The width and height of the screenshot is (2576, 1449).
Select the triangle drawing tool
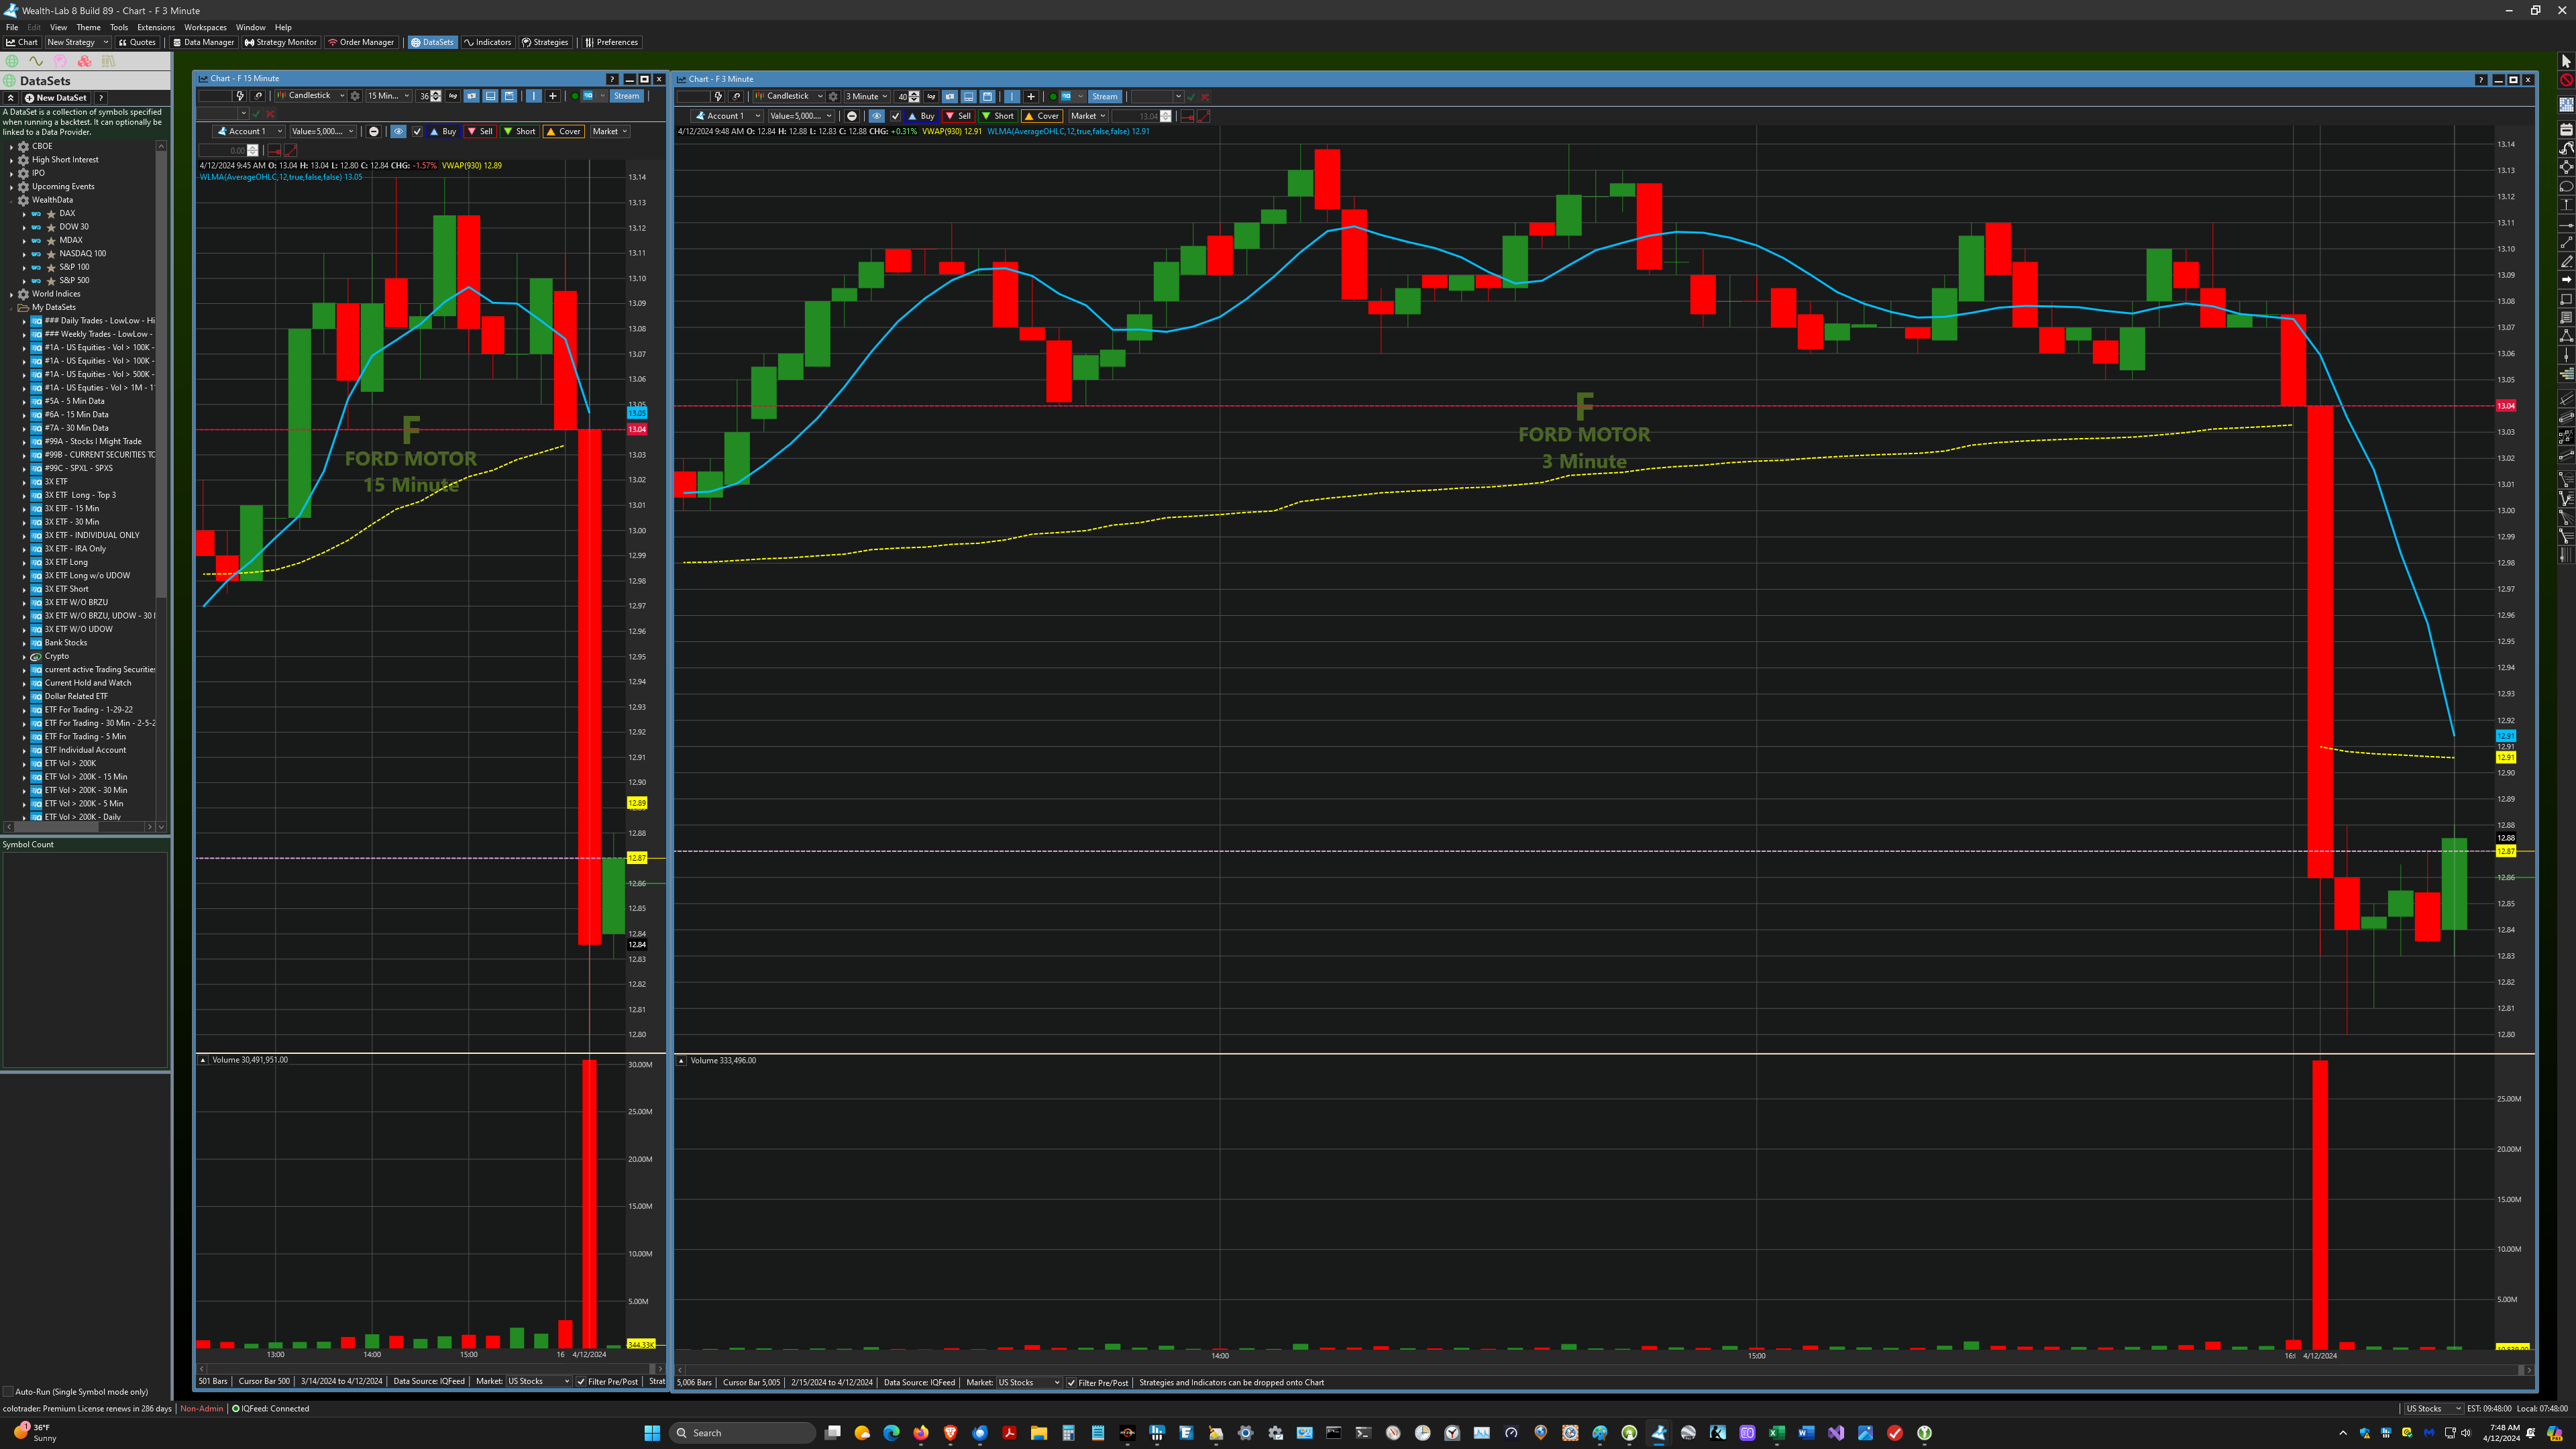pos(2566,336)
